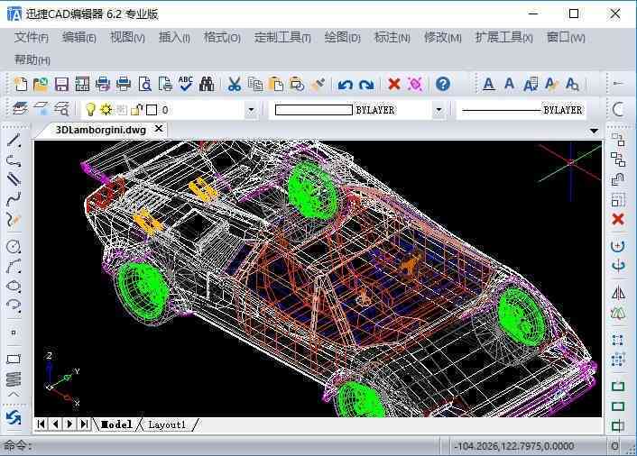Image resolution: width=637 pixels, height=456 pixels.
Task: Redo the last undone action
Action: pos(366,85)
